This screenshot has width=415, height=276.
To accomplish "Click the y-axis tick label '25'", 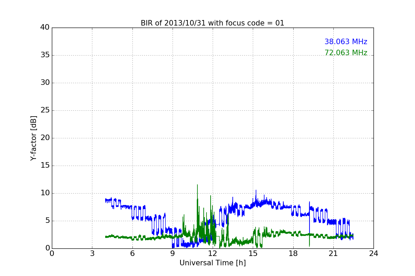I will click(x=45, y=110).
